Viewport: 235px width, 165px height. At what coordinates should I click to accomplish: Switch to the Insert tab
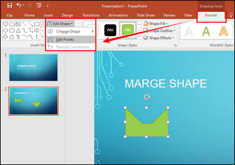click(48, 15)
